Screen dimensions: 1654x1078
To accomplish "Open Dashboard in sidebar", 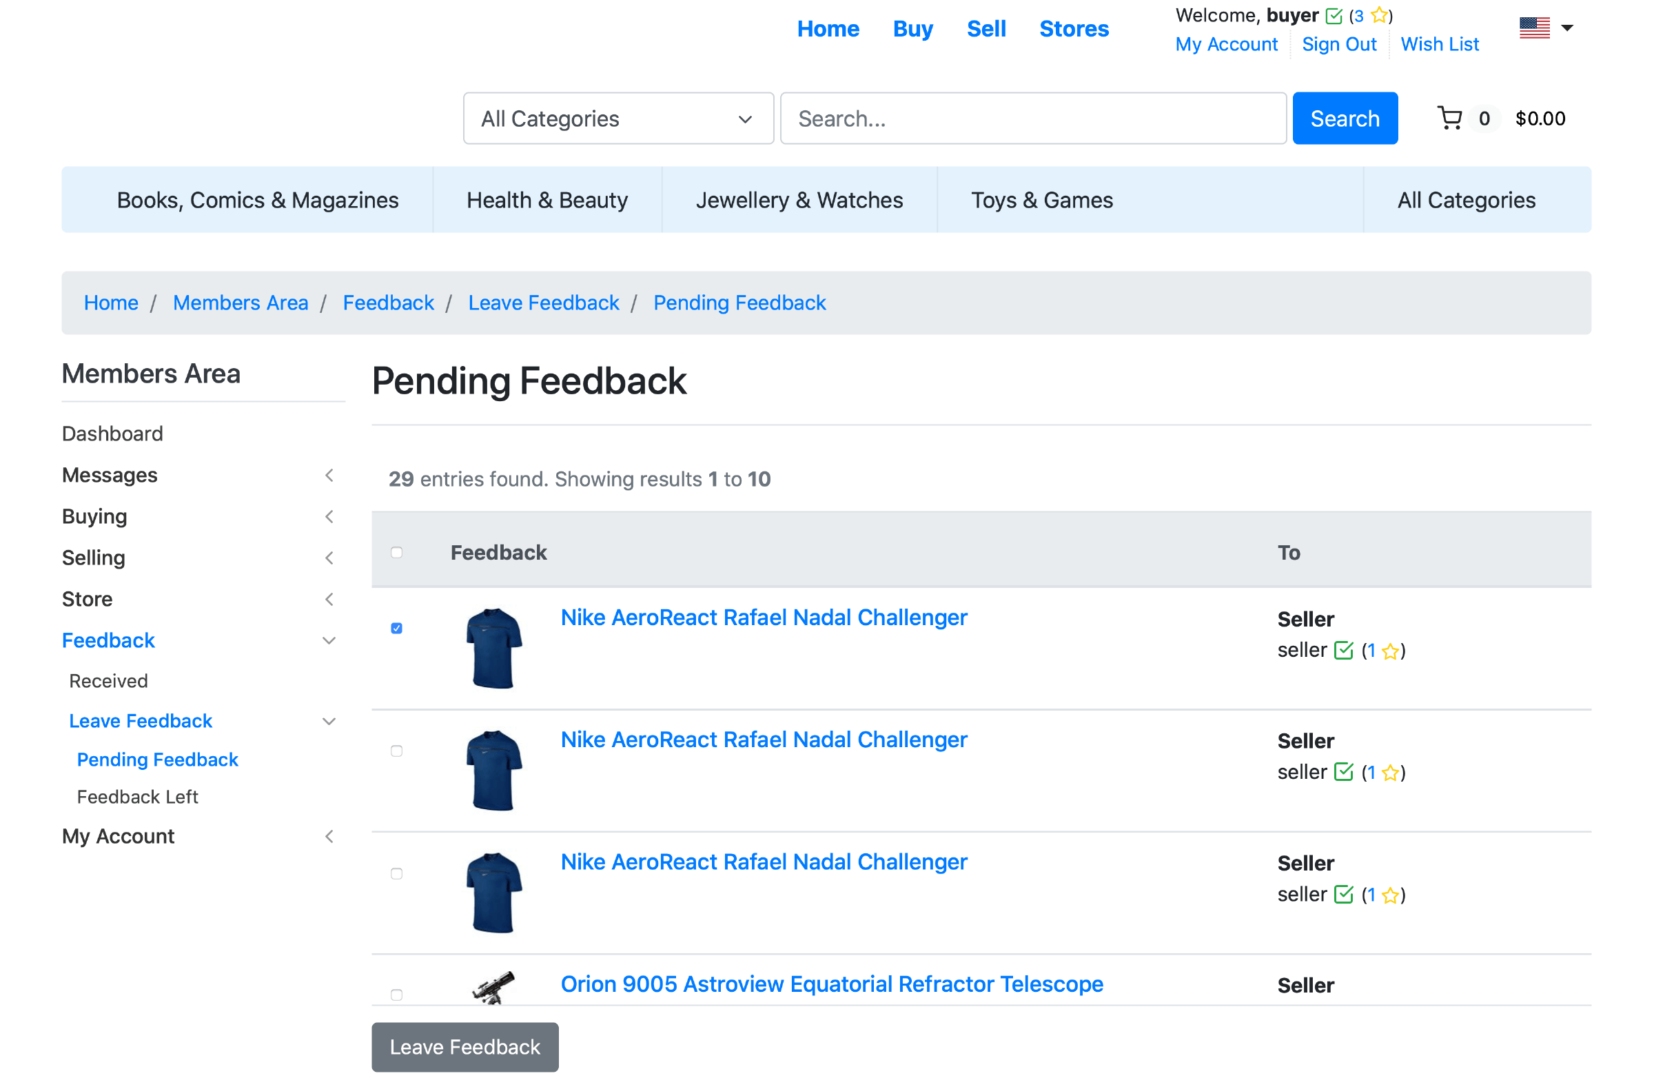I will tap(112, 434).
